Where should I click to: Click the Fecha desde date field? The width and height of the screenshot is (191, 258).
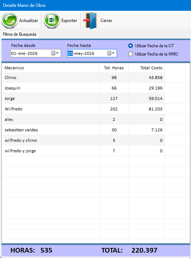(36, 53)
